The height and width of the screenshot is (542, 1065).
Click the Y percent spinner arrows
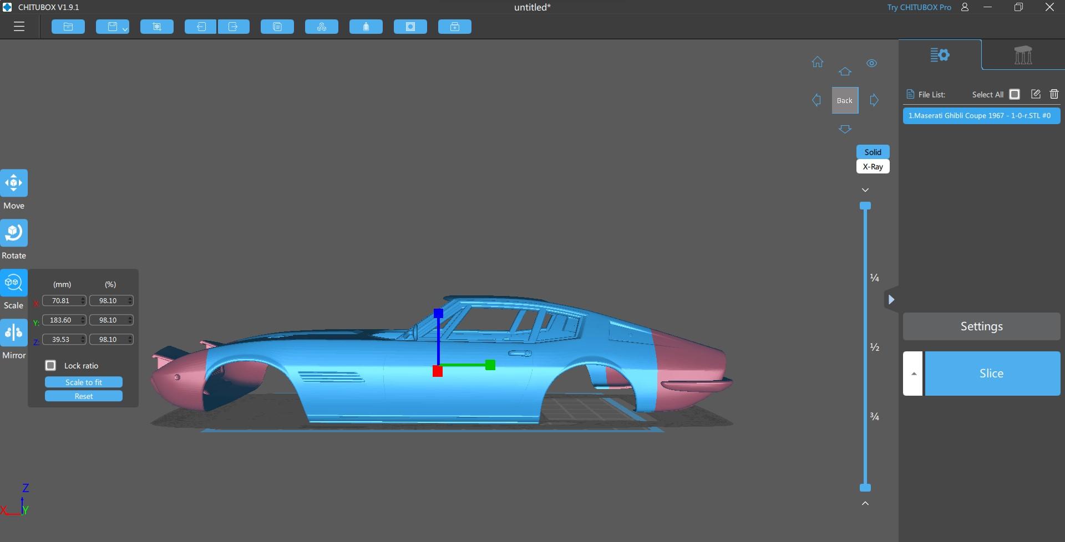coord(130,320)
